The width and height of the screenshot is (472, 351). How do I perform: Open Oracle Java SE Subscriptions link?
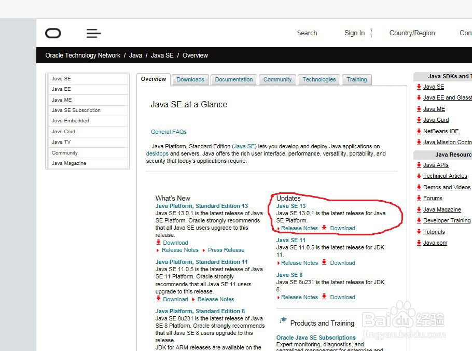[x=316, y=338]
